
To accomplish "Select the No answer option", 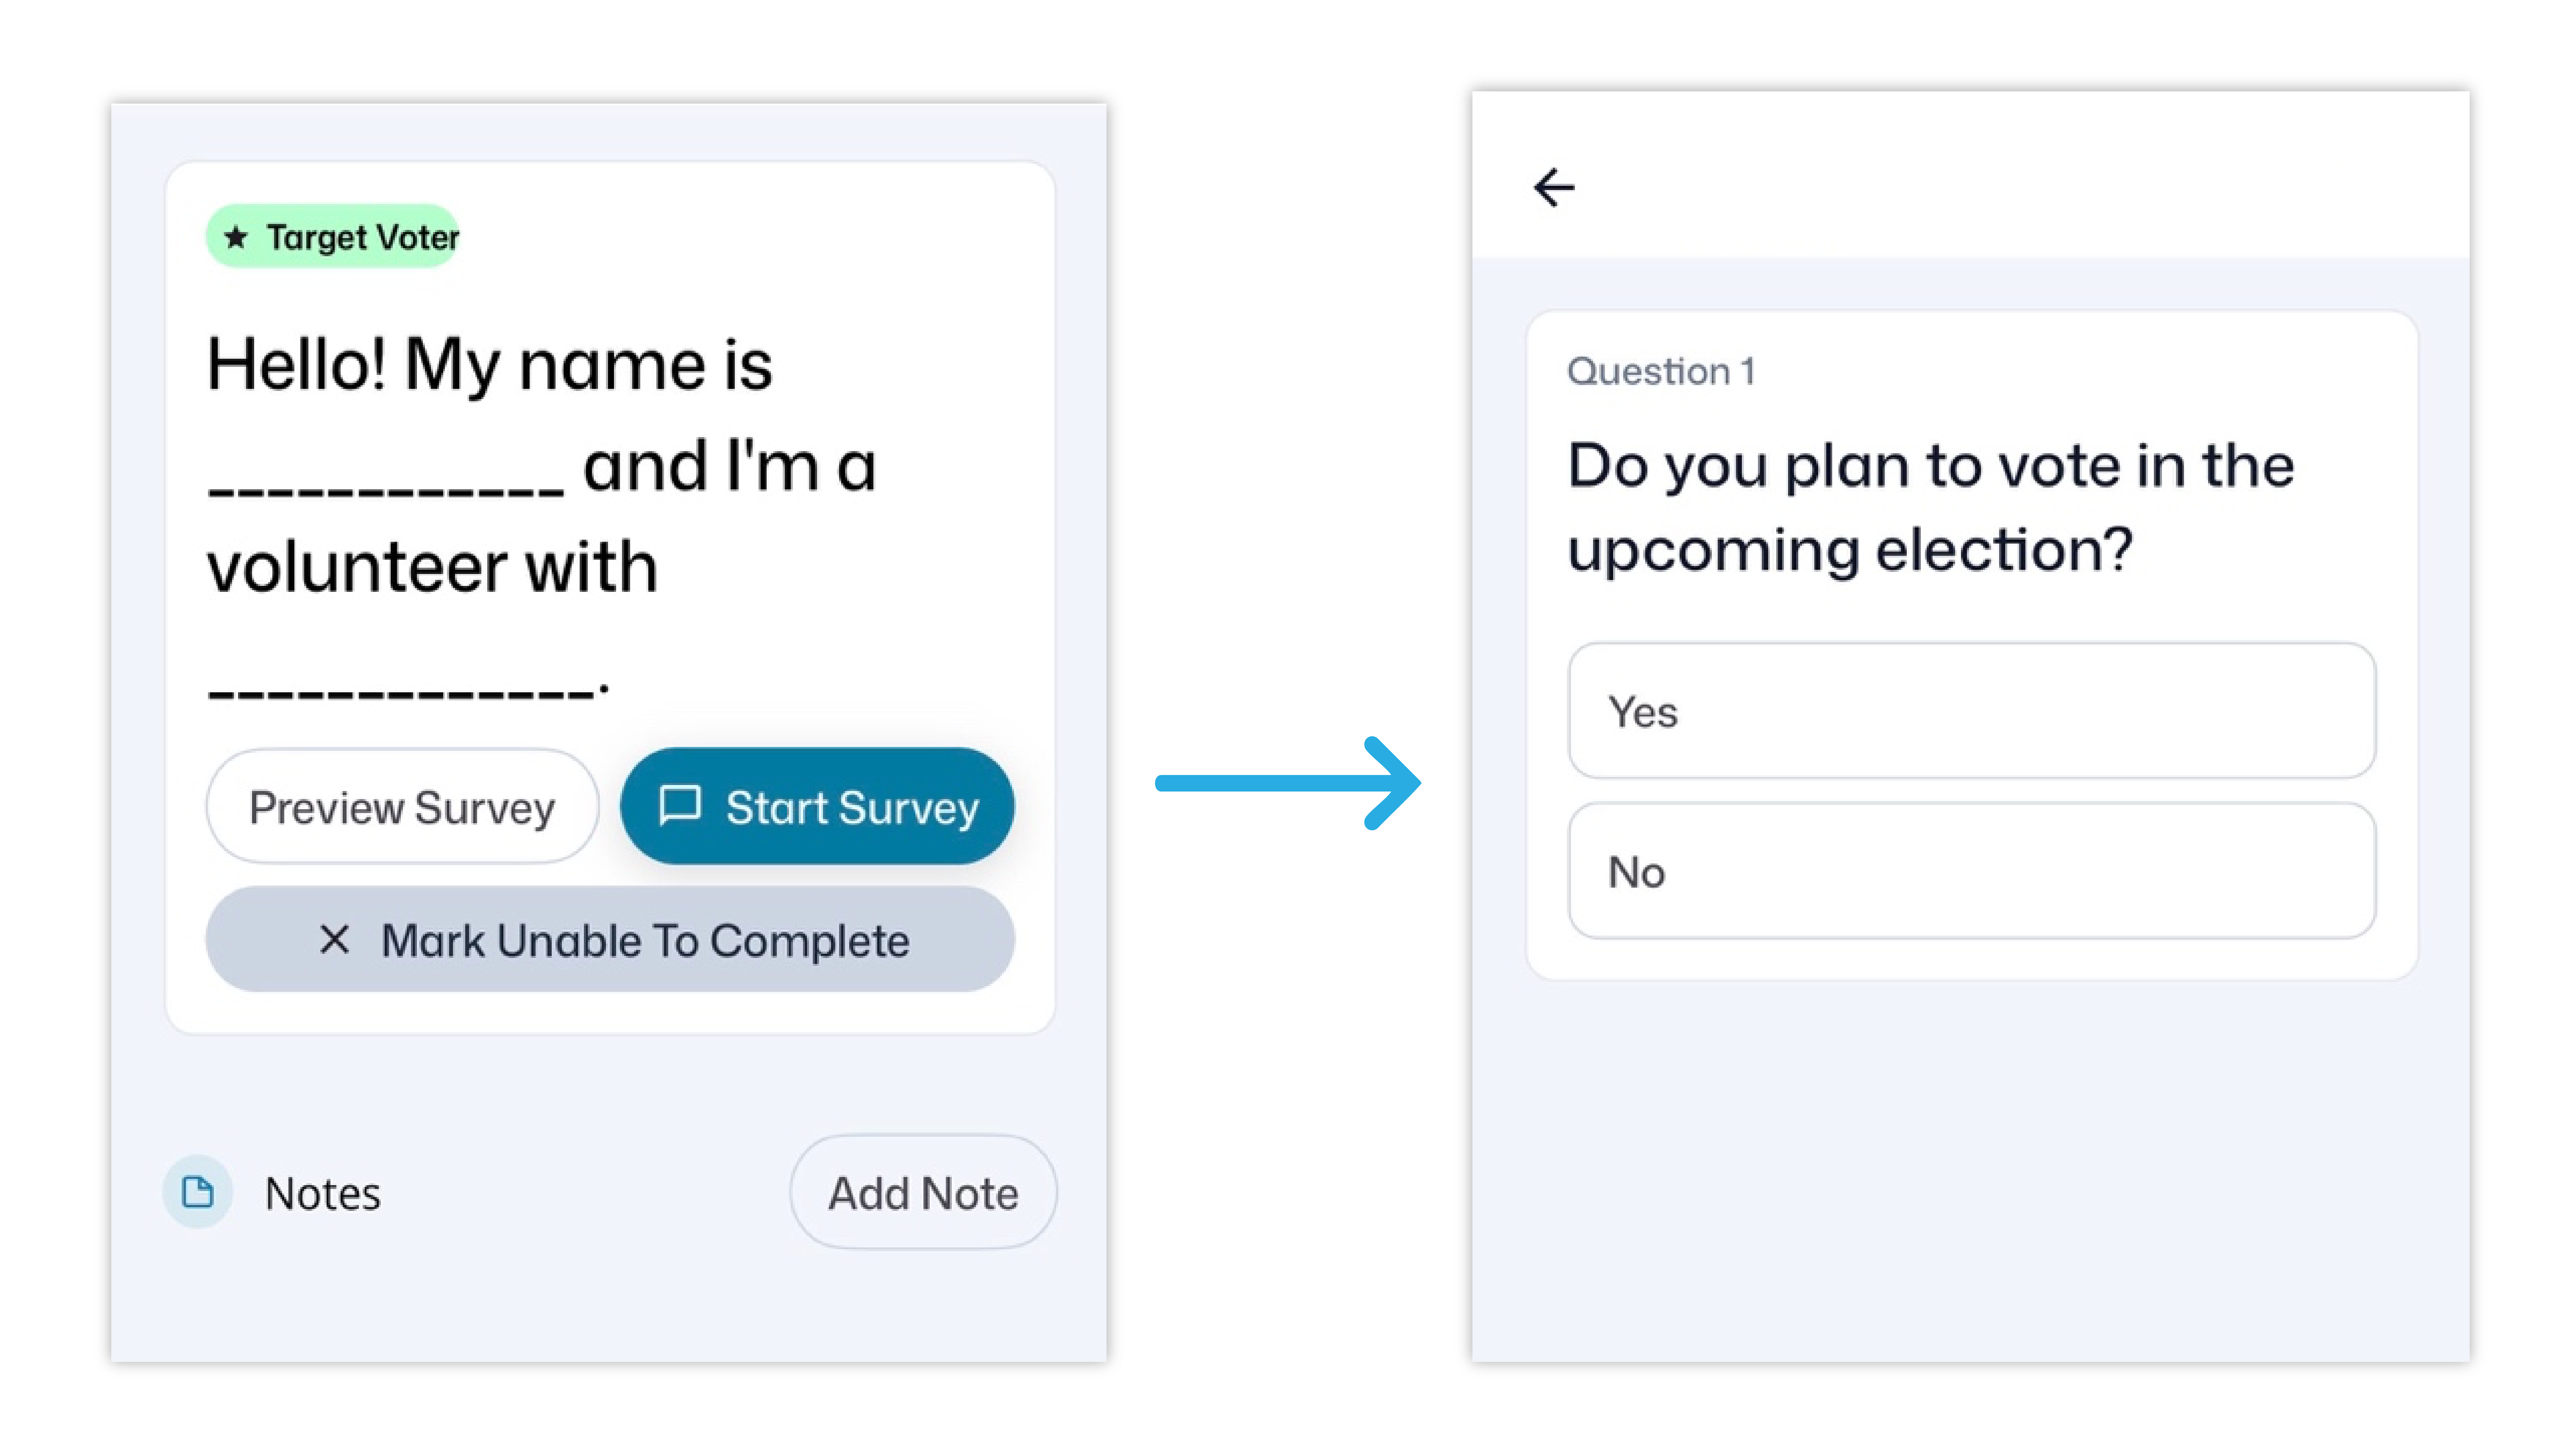I will click(1971, 872).
